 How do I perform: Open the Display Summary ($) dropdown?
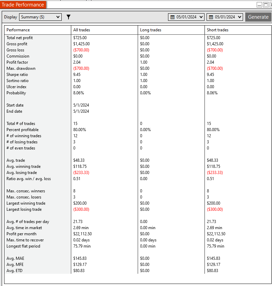pos(40,17)
